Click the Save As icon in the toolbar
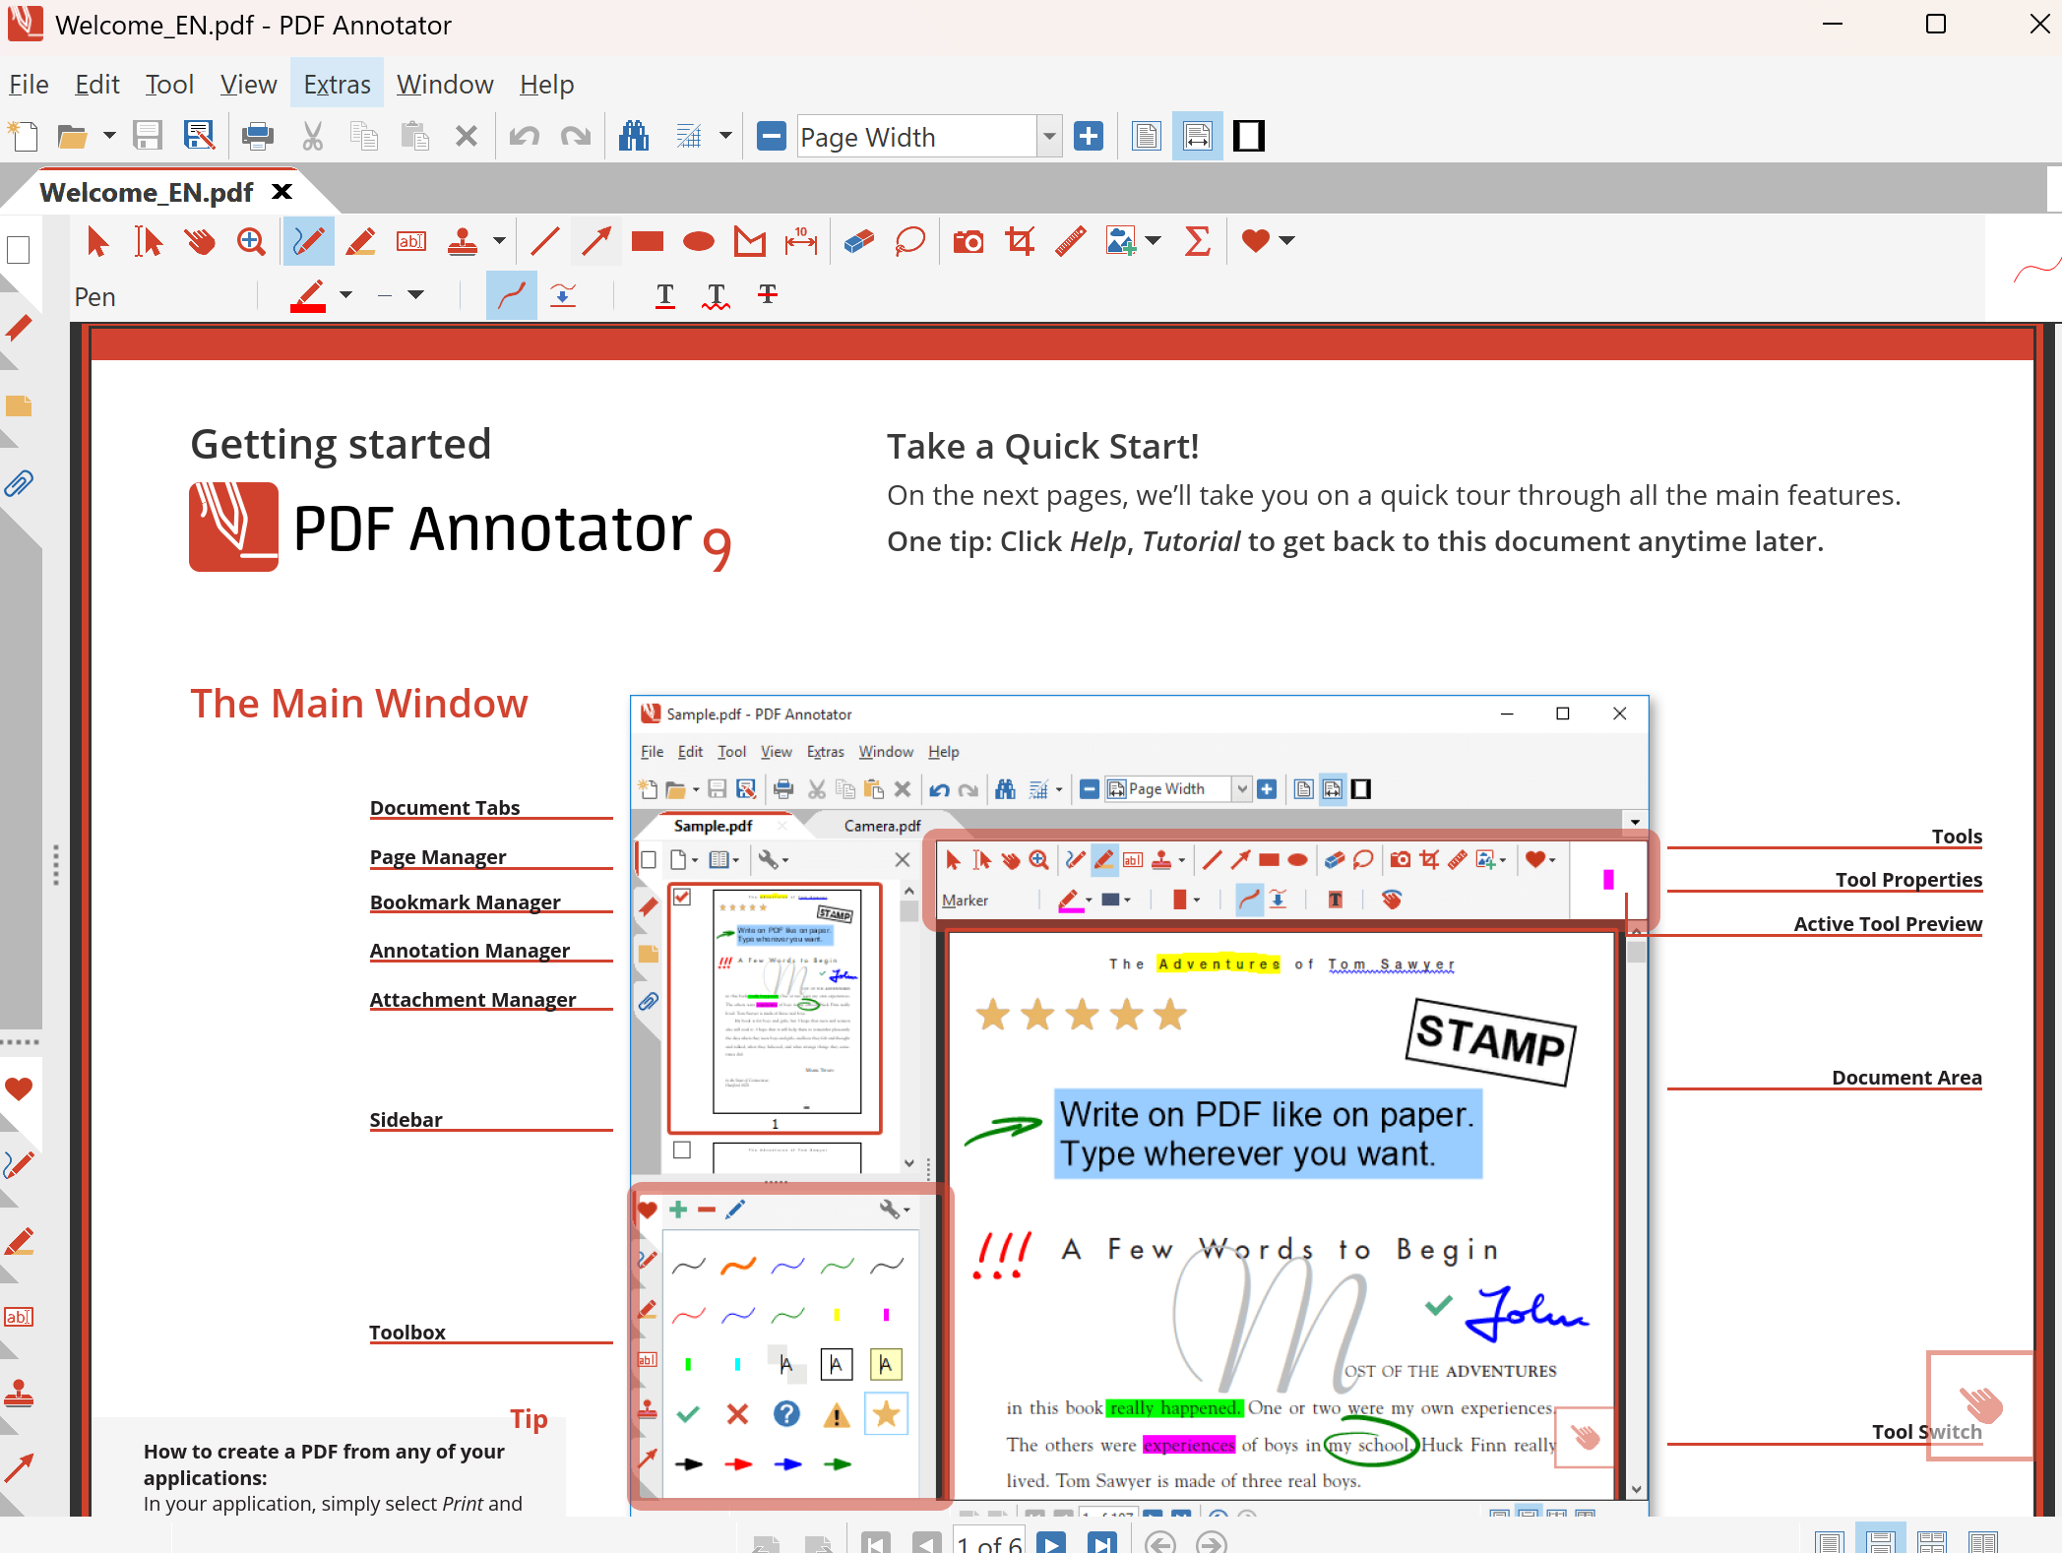Screen dimensions: 2062x1553 (x=200, y=136)
